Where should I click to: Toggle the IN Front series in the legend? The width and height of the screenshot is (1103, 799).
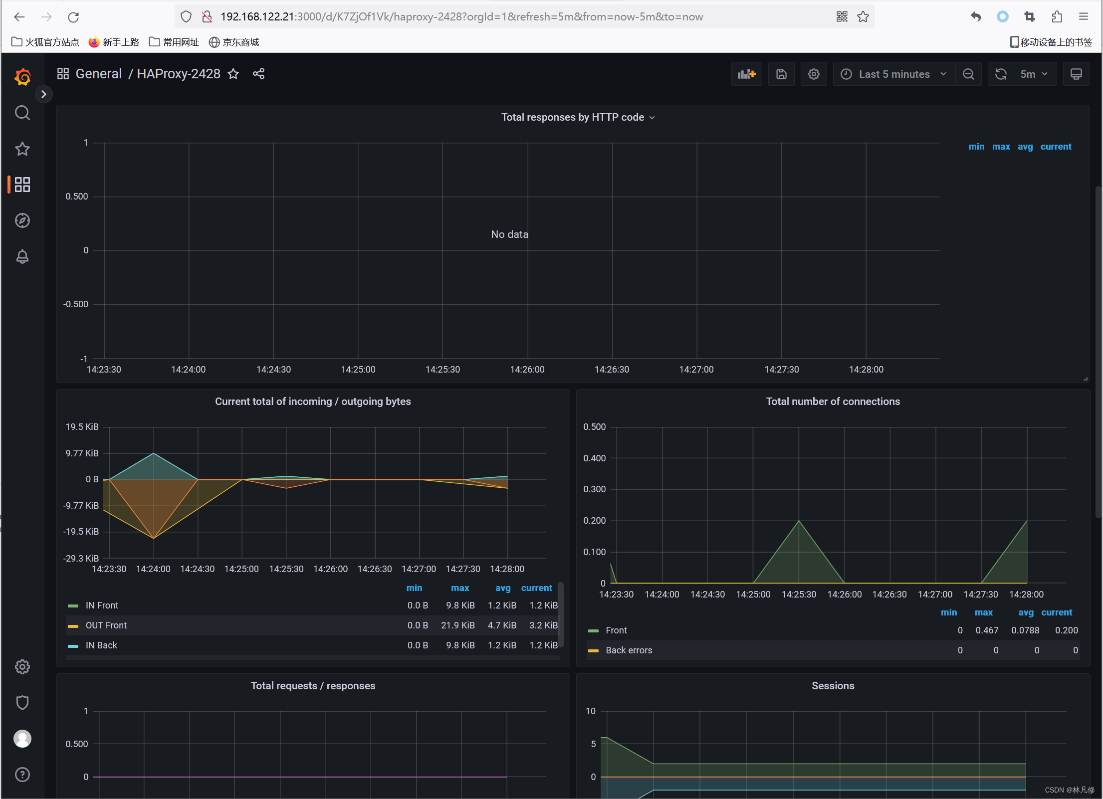point(102,605)
